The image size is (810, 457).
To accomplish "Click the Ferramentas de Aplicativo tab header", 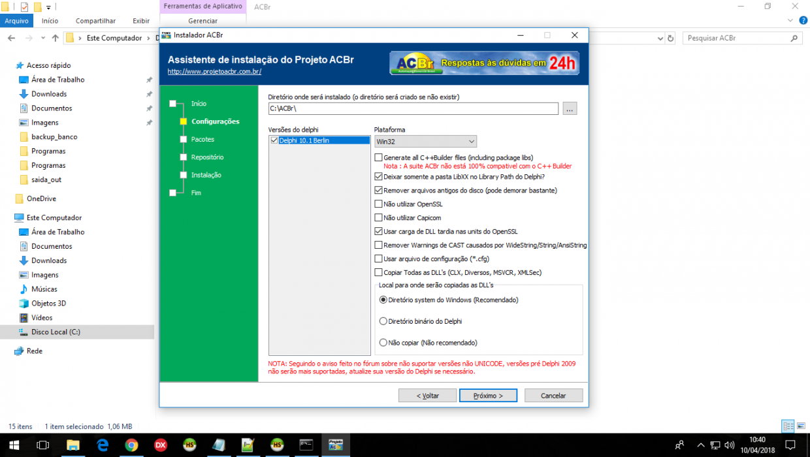I will pyautogui.click(x=203, y=7).
